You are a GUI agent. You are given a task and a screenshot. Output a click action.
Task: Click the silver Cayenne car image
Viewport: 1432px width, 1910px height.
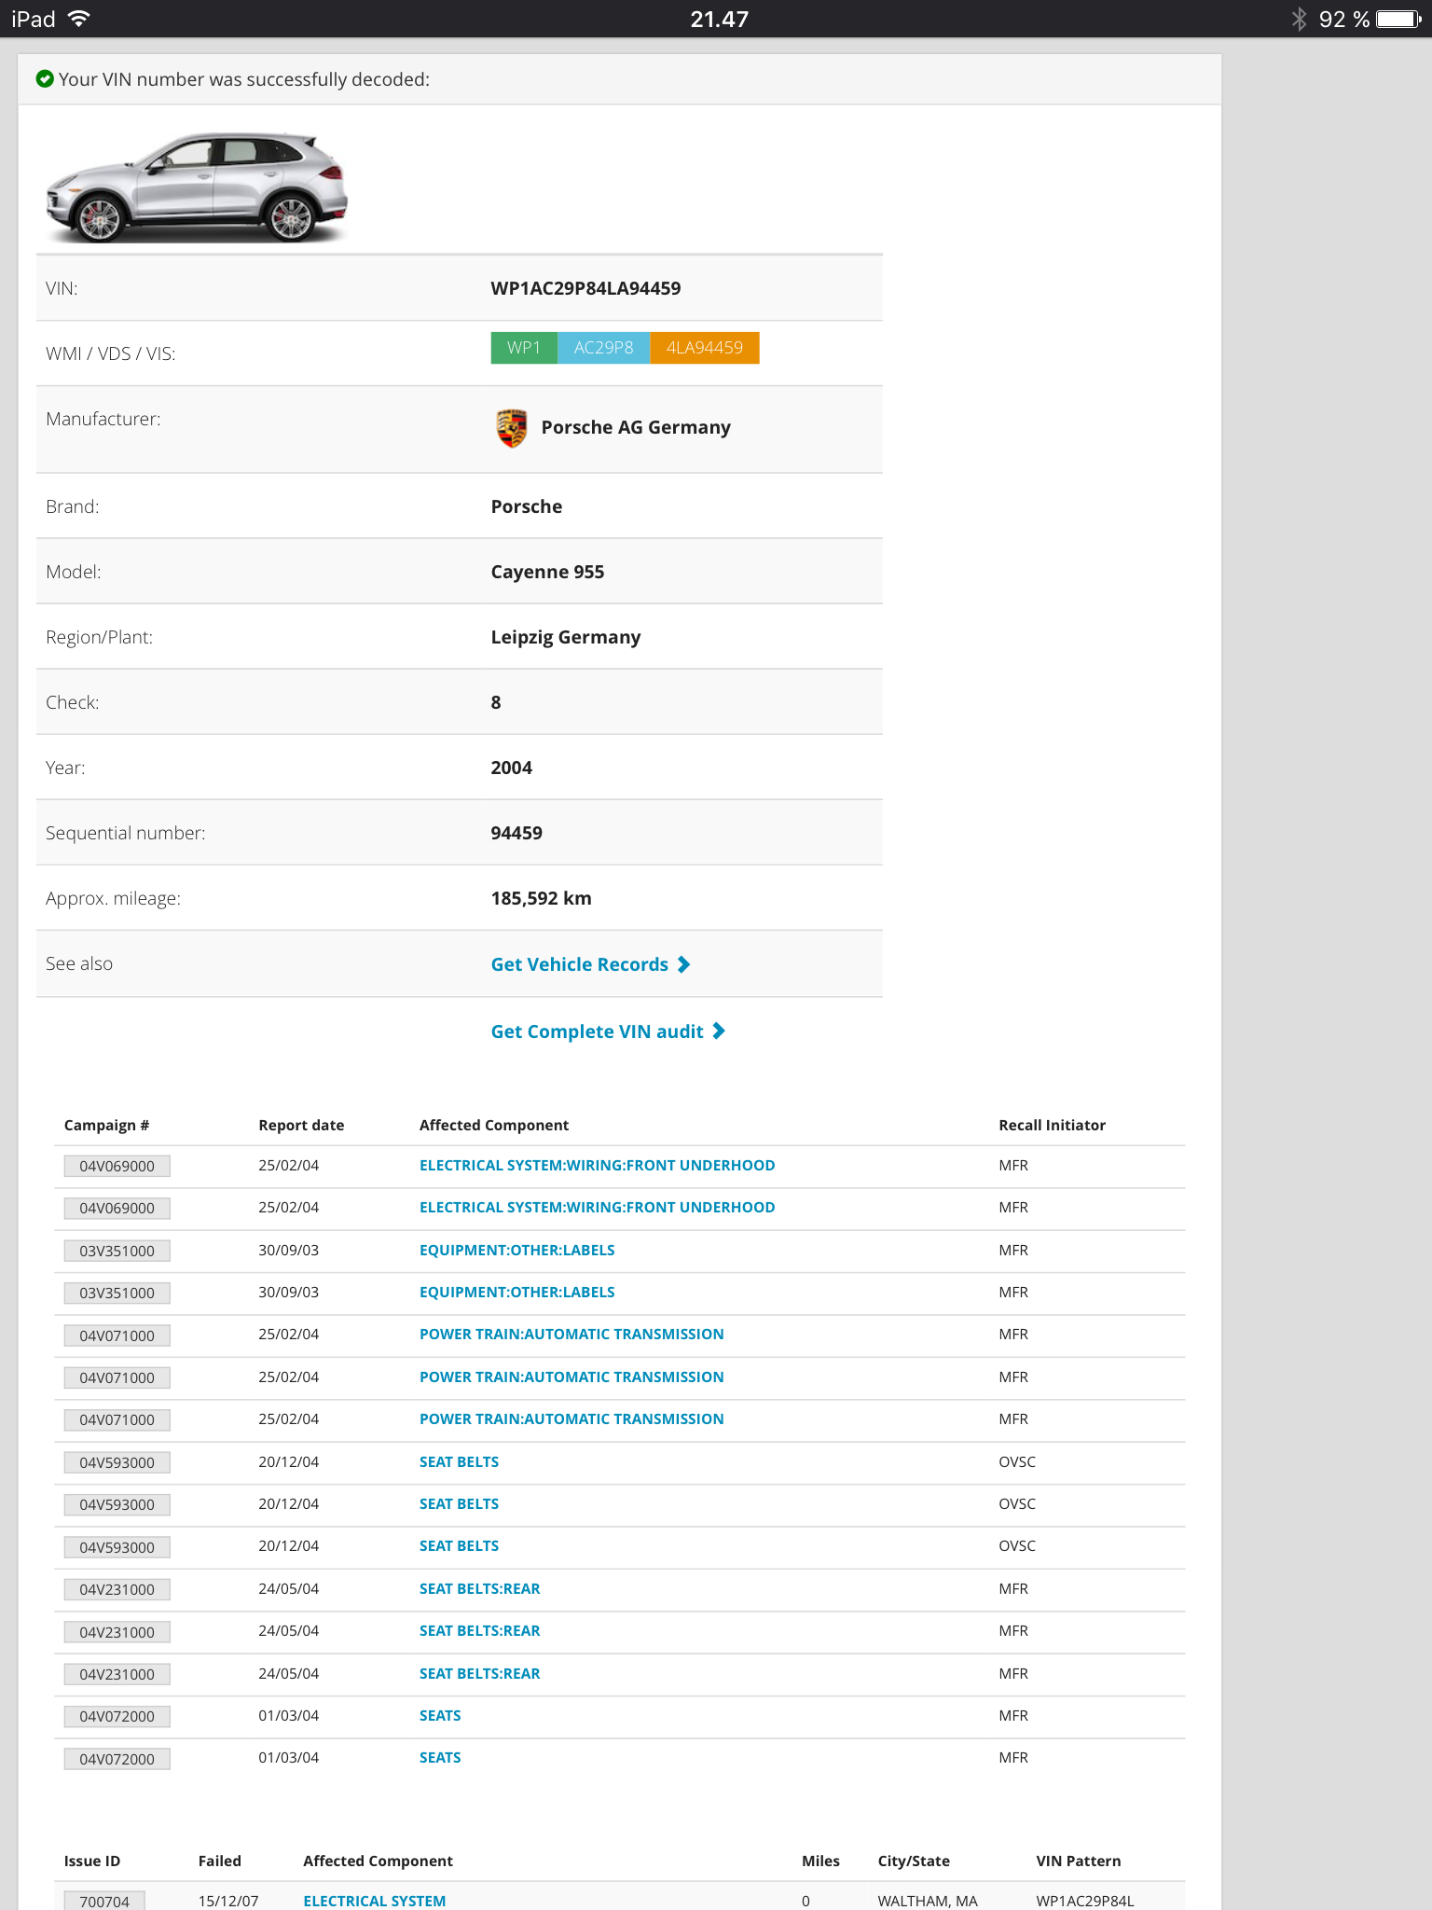pos(198,187)
